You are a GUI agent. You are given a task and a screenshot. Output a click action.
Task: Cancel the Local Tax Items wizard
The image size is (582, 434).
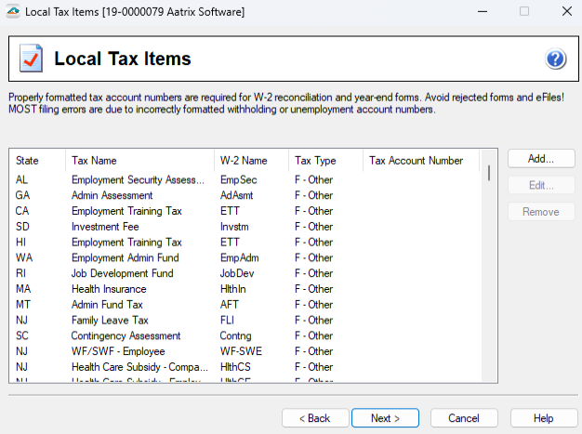[x=464, y=418]
